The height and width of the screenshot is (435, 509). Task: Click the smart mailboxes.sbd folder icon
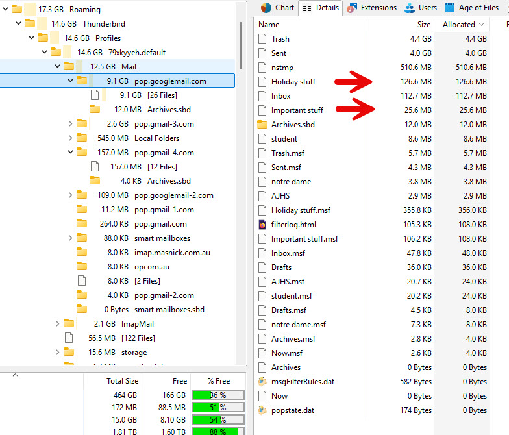[82, 309]
